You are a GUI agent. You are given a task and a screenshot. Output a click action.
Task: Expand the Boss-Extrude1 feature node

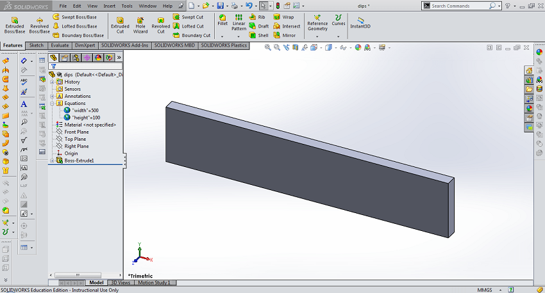(52, 161)
